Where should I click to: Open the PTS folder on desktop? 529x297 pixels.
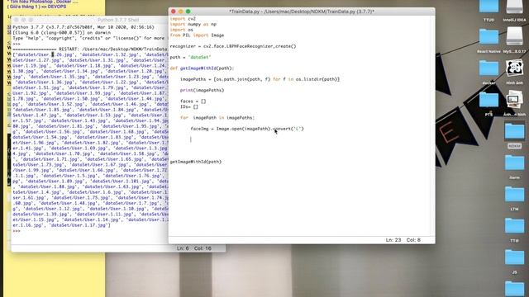pos(488,100)
